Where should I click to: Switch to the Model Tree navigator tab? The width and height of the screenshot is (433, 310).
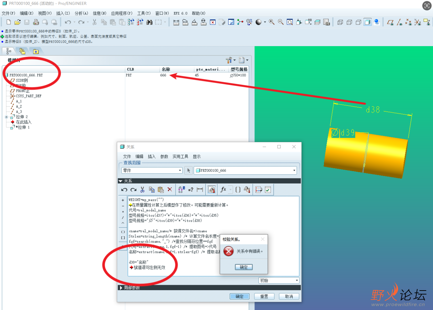(x=9, y=51)
